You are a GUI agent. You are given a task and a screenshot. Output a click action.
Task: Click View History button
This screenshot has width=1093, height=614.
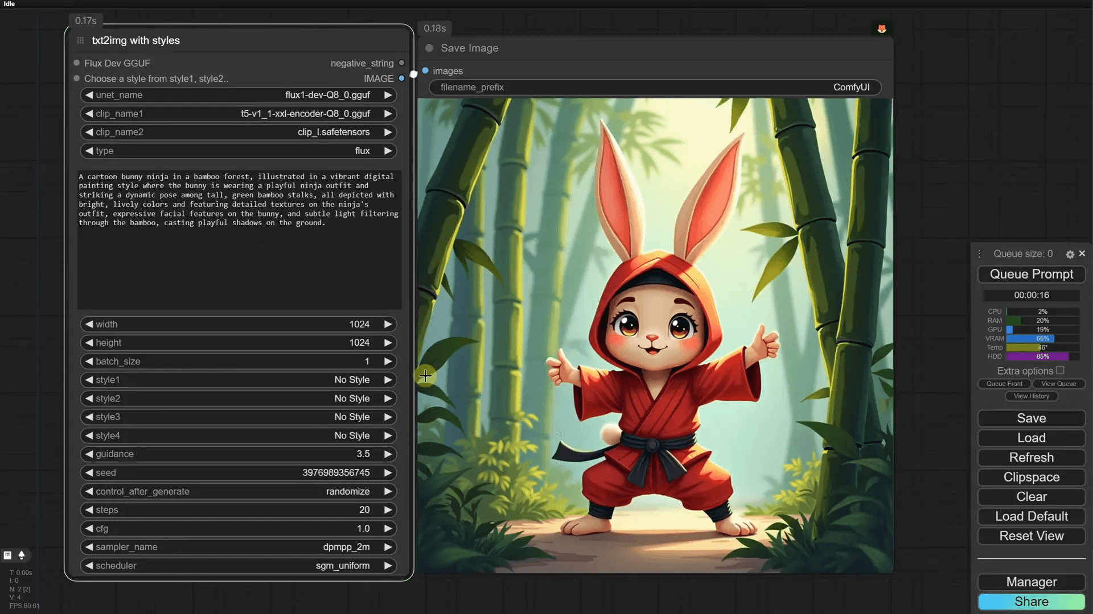coord(1031,396)
